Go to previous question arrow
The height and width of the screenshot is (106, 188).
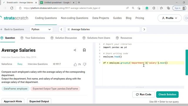pyautogui.click(x=61, y=29)
